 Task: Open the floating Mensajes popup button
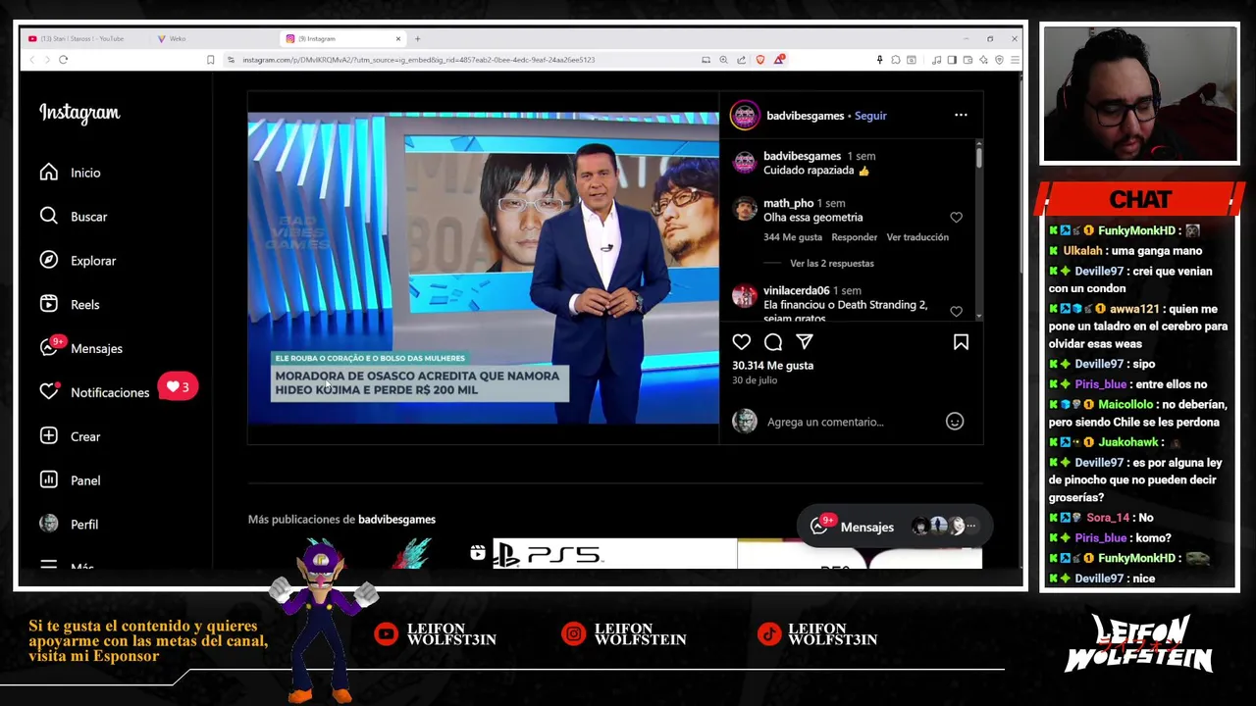tap(895, 527)
